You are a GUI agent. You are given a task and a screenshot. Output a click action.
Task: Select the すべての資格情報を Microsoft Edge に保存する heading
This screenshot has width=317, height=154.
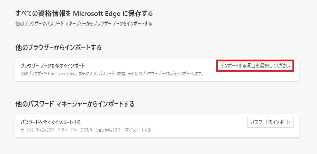84,14
